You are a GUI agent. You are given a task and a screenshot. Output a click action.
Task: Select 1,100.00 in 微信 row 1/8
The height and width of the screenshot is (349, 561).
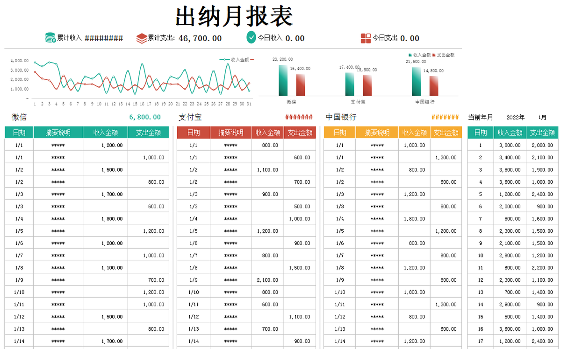[x=112, y=268]
